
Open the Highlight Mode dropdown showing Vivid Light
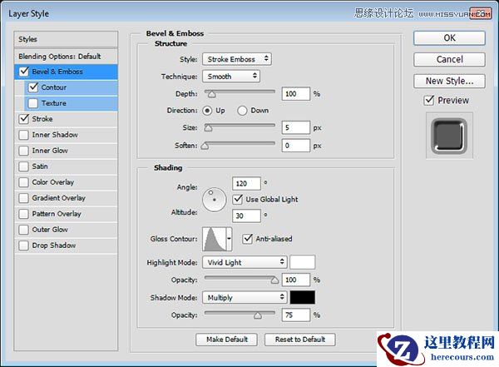point(245,262)
